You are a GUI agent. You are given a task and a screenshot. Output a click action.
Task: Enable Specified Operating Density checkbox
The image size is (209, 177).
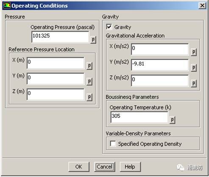[x=113, y=144]
